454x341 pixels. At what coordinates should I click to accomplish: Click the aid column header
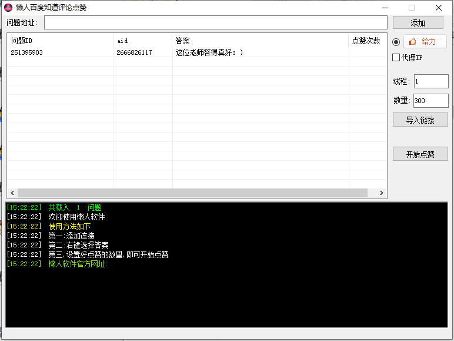143,41
